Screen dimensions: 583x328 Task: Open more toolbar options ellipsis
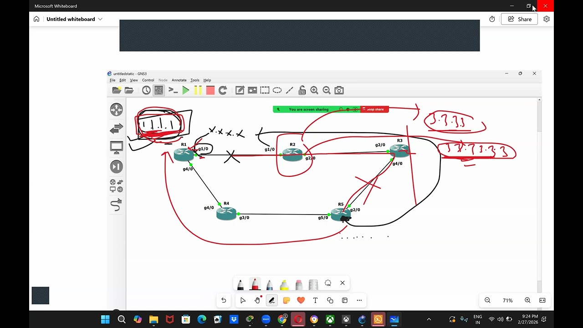pos(359,300)
